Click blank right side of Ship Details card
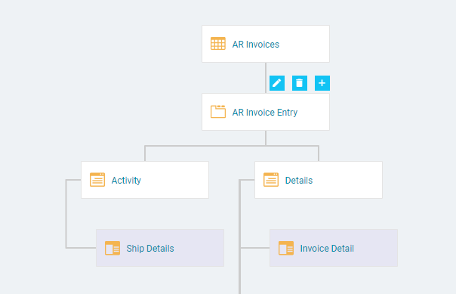This screenshot has height=294, width=456. (200, 248)
